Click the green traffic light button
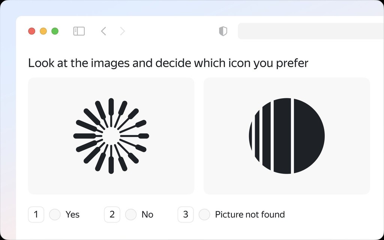This screenshot has height=240, width=384. [55, 31]
